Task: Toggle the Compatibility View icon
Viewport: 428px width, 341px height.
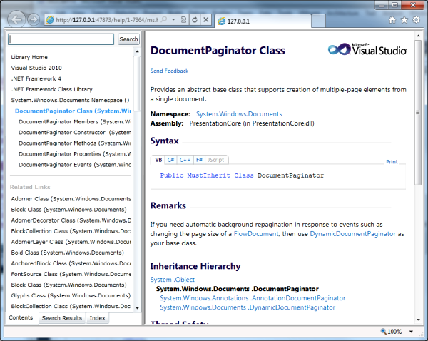Action: (184, 20)
